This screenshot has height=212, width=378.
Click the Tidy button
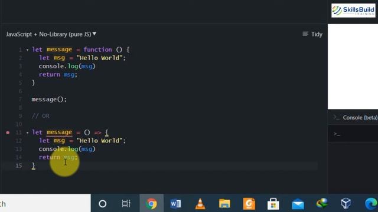point(312,34)
